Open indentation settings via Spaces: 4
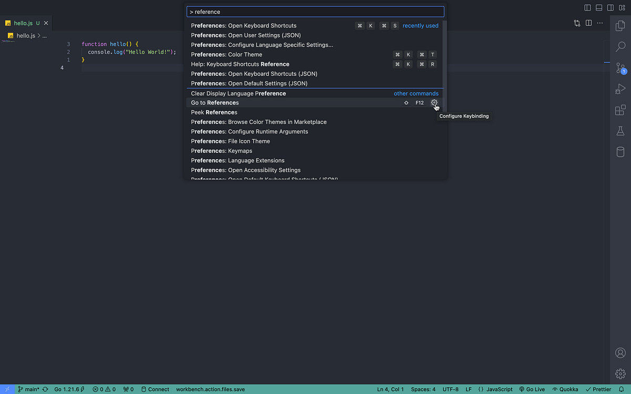Viewport: 631px width, 394px height. click(x=423, y=389)
